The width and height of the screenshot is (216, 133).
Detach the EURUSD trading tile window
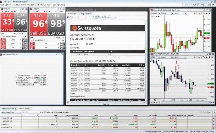click(23, 9)
